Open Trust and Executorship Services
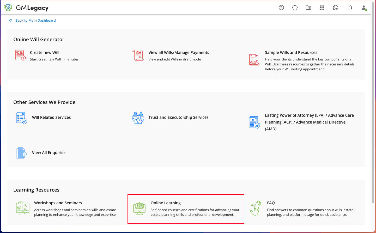The height and width of the screenshot is (233, 376). pos(178,118)
